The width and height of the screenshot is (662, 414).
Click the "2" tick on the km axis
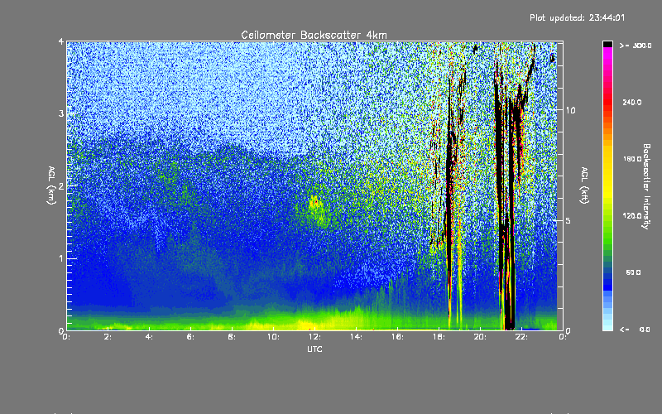[x=61, y=185]
